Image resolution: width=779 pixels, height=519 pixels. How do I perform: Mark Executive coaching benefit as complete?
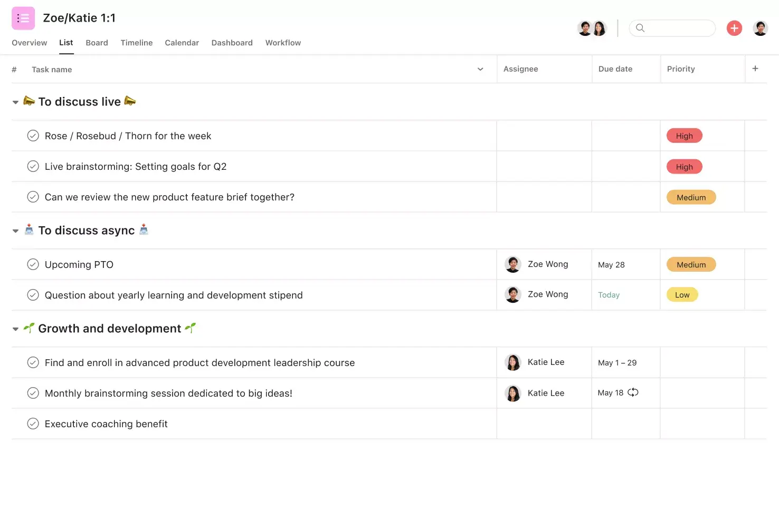[x=33, y=424]
